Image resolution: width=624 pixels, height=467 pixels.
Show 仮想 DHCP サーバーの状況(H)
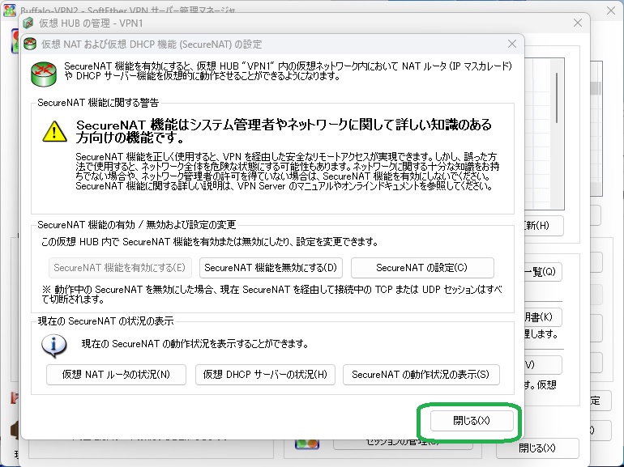click(x=265, y=375)
